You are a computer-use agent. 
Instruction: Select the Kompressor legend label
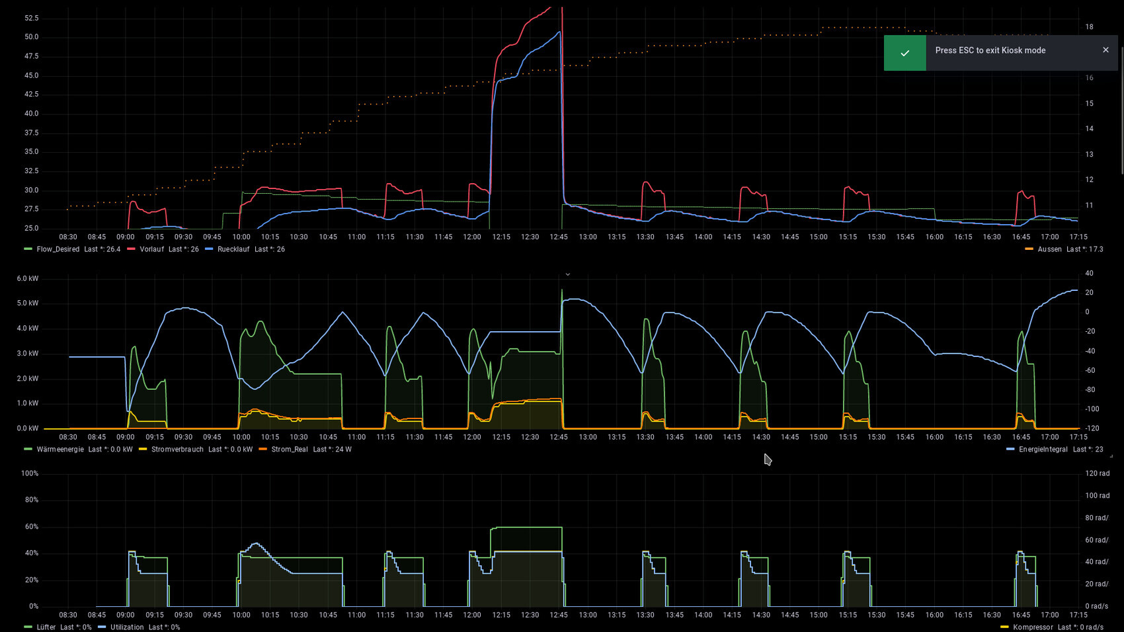coord(1033,627)
